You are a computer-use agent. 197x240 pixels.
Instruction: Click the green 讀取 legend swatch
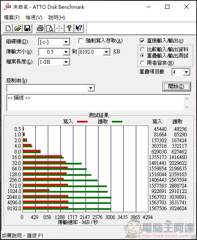117,122
